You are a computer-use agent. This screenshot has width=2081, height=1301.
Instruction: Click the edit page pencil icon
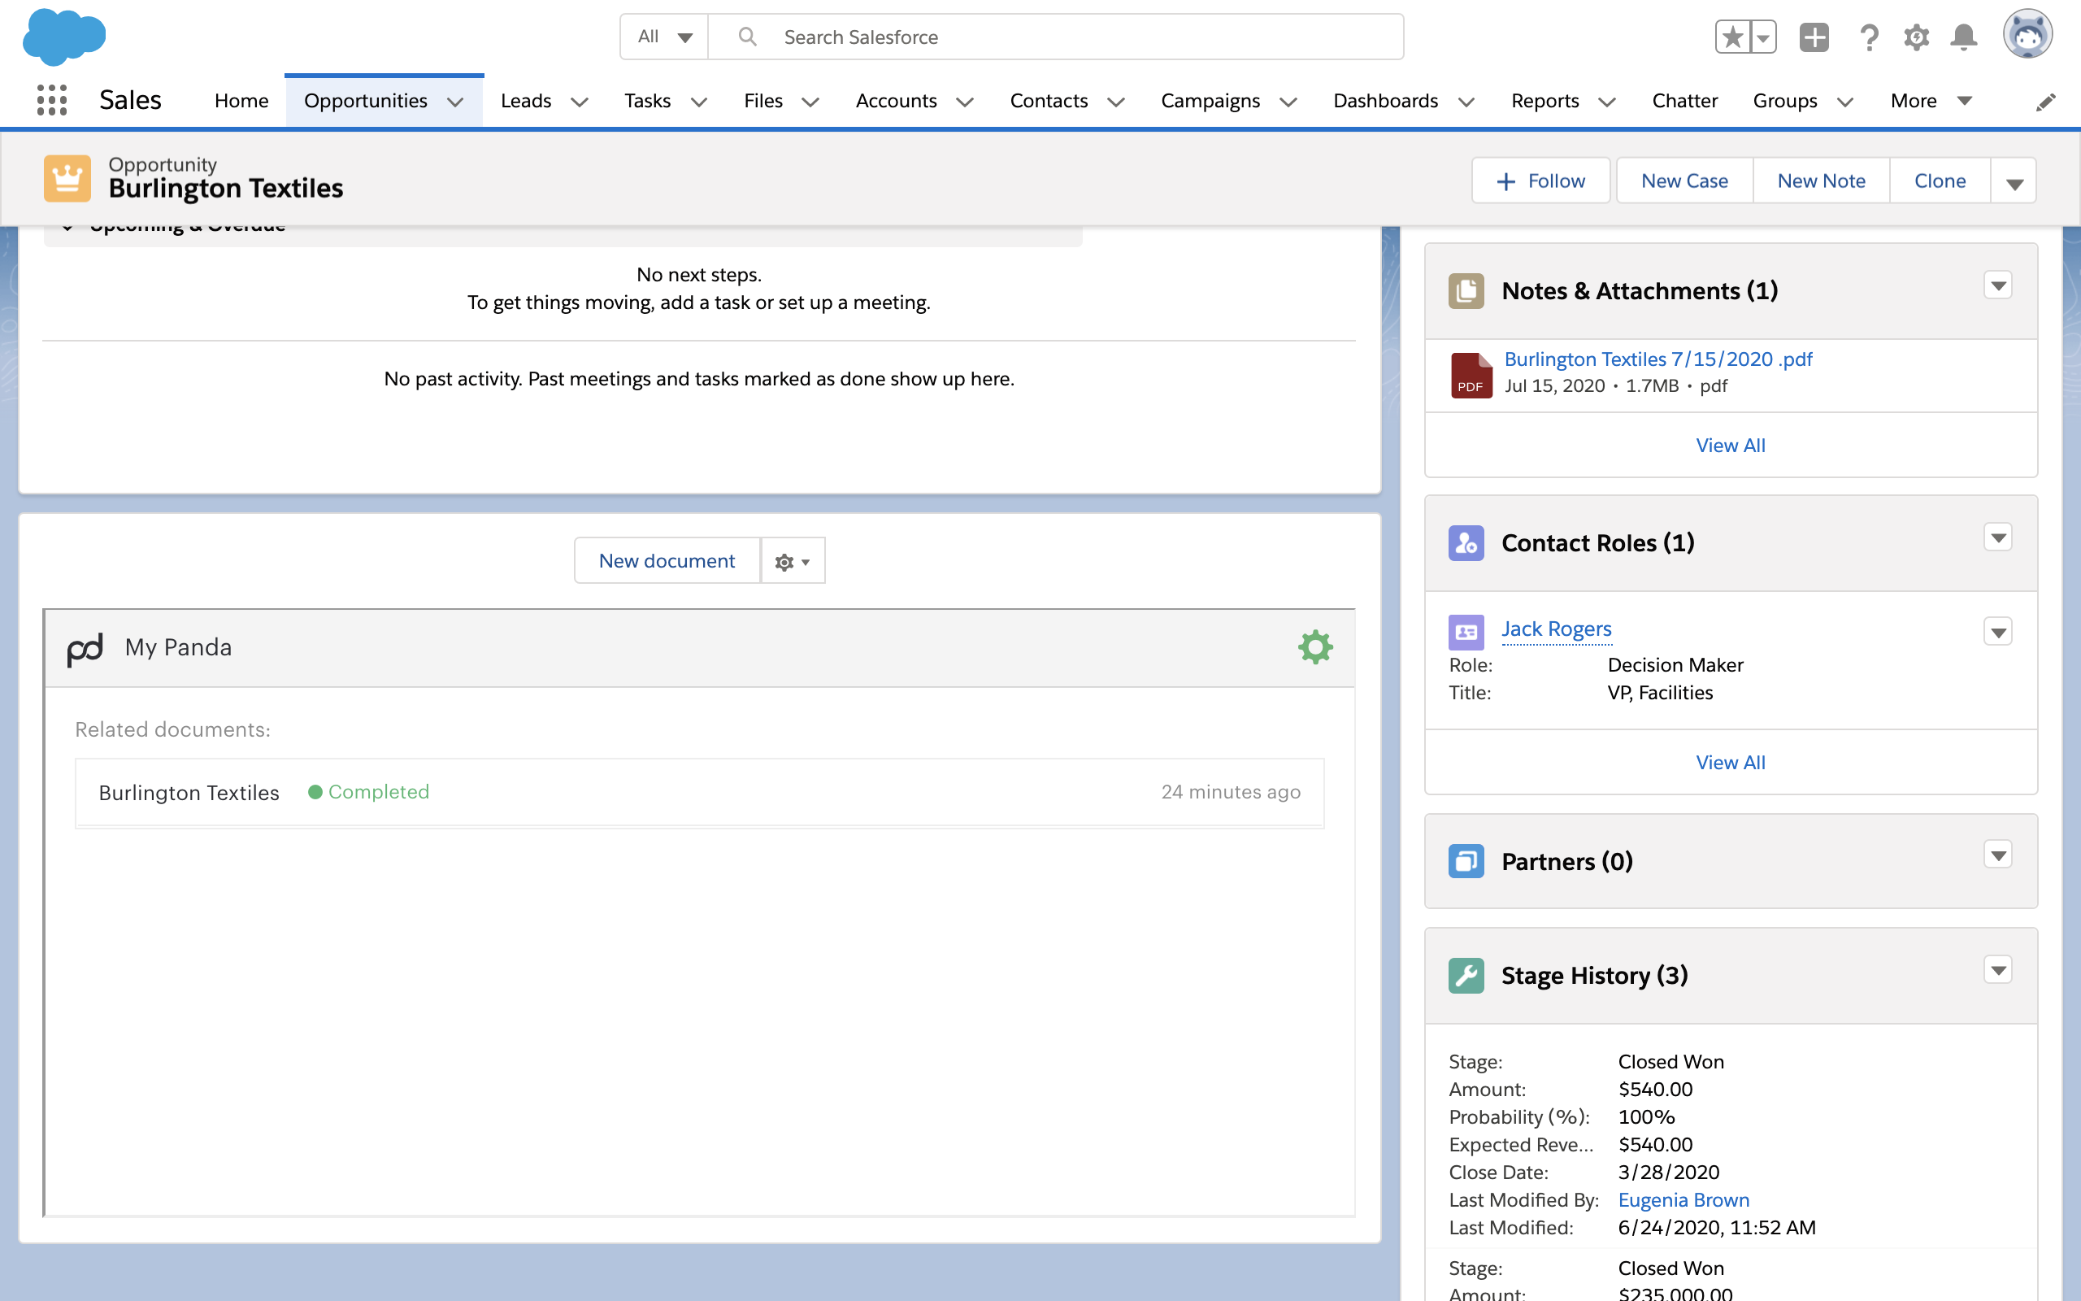point(2048,101)
